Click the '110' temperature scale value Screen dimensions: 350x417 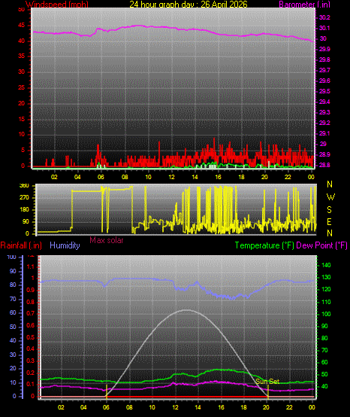[326, 302]
